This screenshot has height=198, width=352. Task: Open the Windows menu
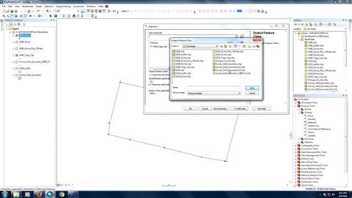point(91,6)
